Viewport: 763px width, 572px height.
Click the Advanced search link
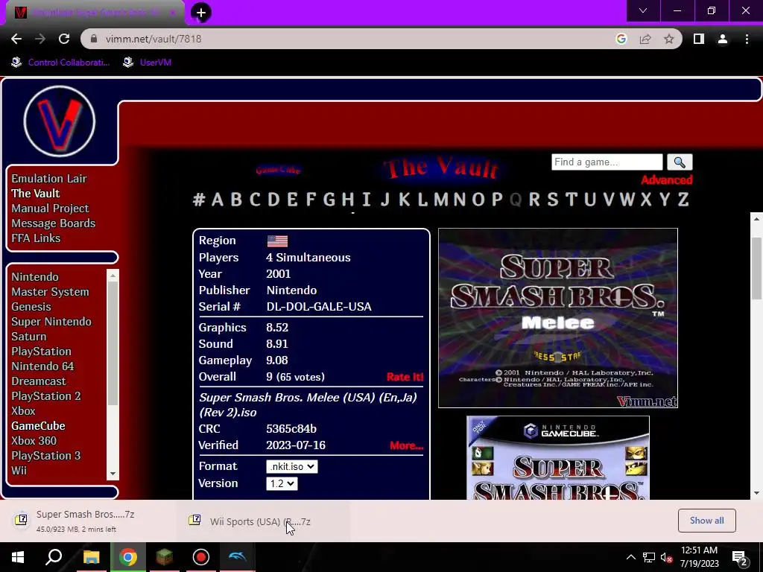point(666,180)
